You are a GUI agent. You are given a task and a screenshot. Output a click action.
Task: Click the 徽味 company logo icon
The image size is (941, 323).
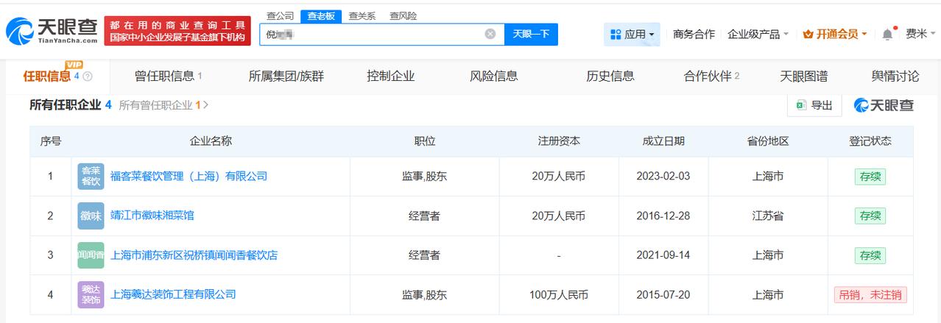click(x=91, y=216)
